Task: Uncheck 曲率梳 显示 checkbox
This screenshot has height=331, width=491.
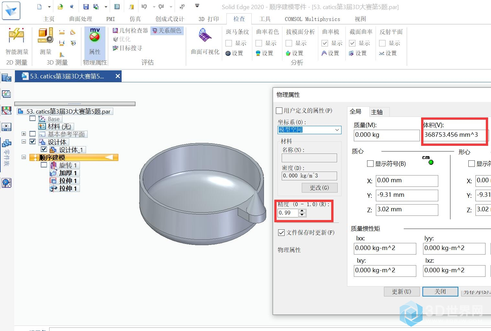Action: click(325, 43)
